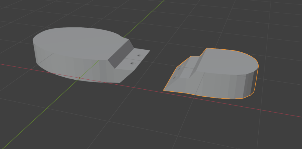Click the right object's front side wall
Screen dimensions: 302x149
pos(218,85)
